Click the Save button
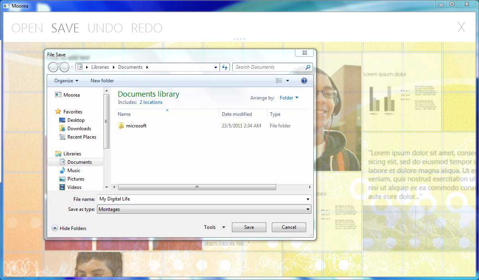Image resolution: width=479 pixels, height=280 pixels. coord(249,227)
